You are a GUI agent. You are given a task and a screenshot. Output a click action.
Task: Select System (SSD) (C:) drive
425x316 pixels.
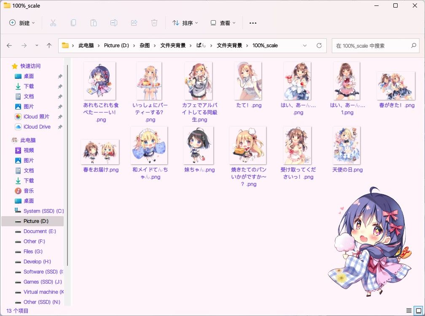click(x=39, y=211)
